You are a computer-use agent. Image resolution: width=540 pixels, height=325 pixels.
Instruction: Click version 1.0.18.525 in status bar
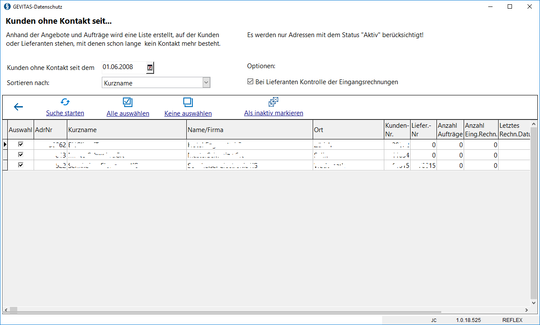tap(468, 320)
